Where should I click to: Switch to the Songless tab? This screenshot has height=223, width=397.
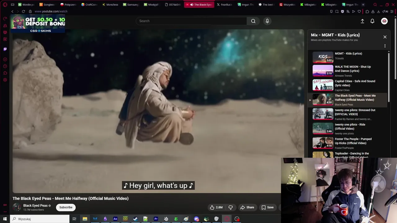[47, 5]
